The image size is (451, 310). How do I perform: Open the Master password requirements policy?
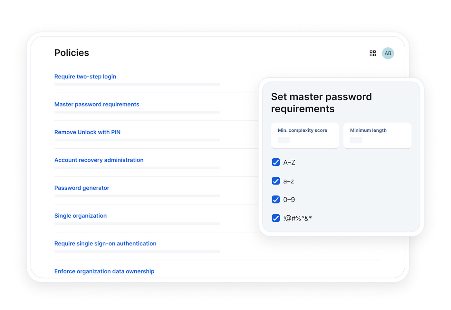coord(97,104)
